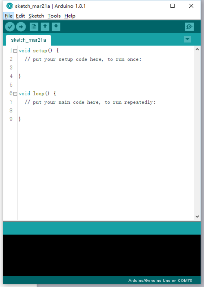Create a new sketch with New icon
This screenshot has height=287, width=204.
pyautogui.click(x=34, y=27)
